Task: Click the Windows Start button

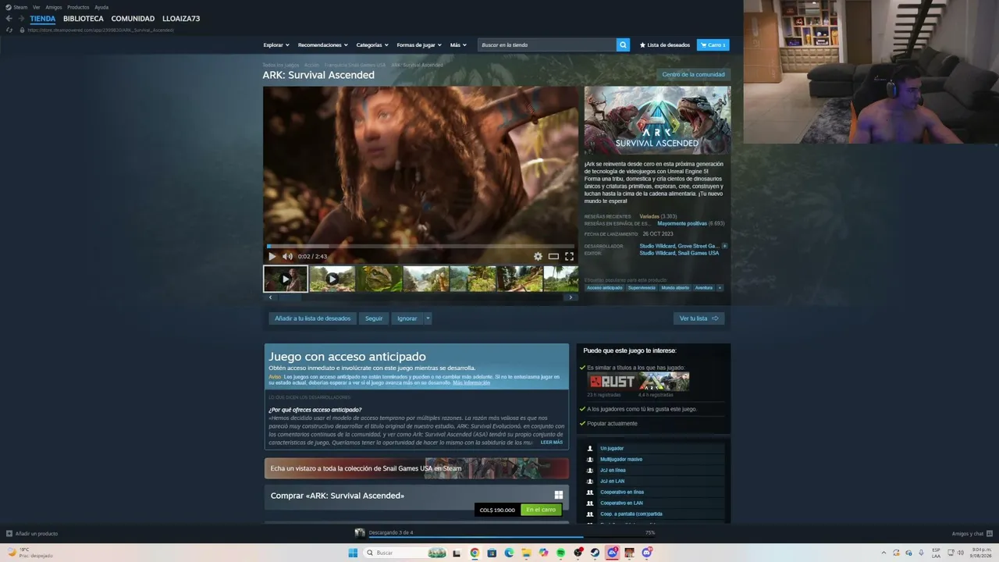Action: (x=353, y=553)
